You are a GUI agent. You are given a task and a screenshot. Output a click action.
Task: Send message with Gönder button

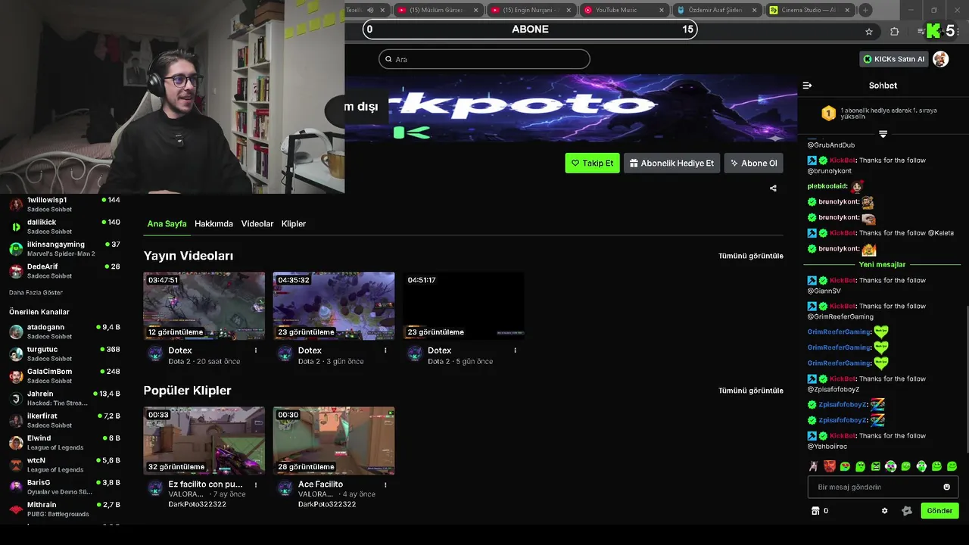click(x=939, y=511)
